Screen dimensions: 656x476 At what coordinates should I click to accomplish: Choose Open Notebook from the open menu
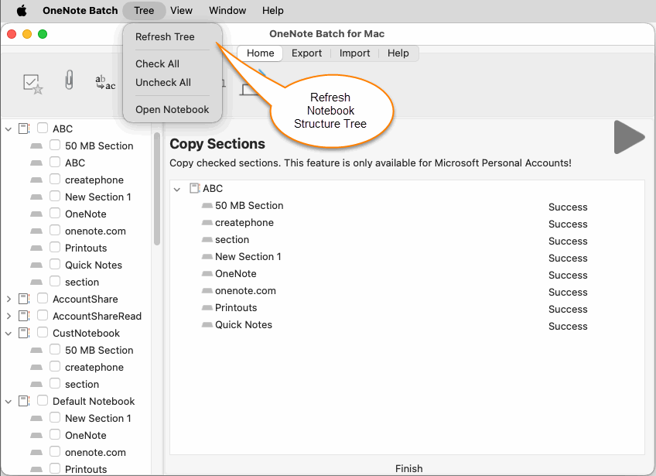[x=172, y=109]
